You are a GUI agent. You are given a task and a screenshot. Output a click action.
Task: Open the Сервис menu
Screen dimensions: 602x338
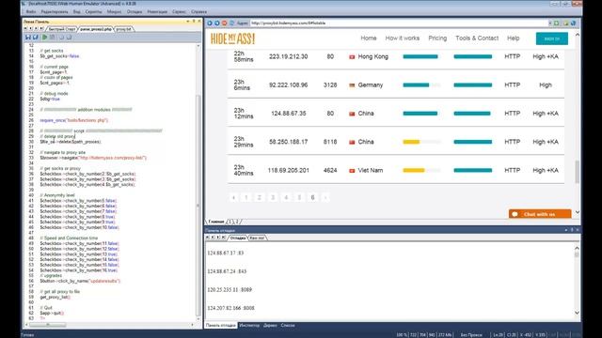tap(179, 12)
